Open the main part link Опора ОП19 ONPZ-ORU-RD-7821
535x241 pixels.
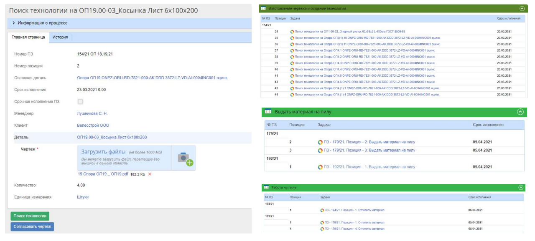(153, 78)
